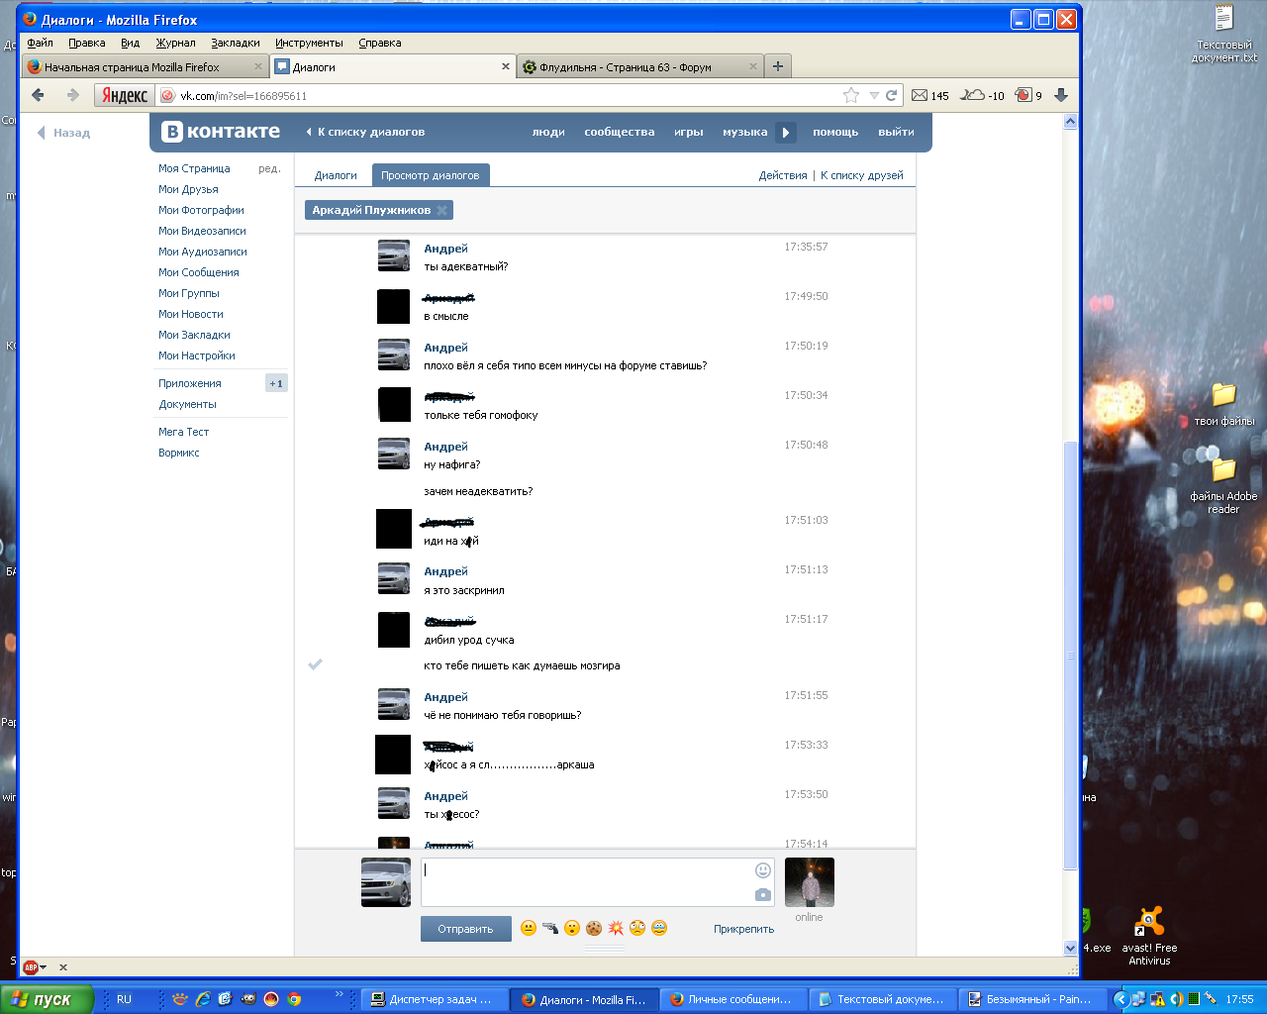Open the Закладки menu
Viewport: 1267px width, 1014px height.
pyautogui.click(x=235, y=43)
